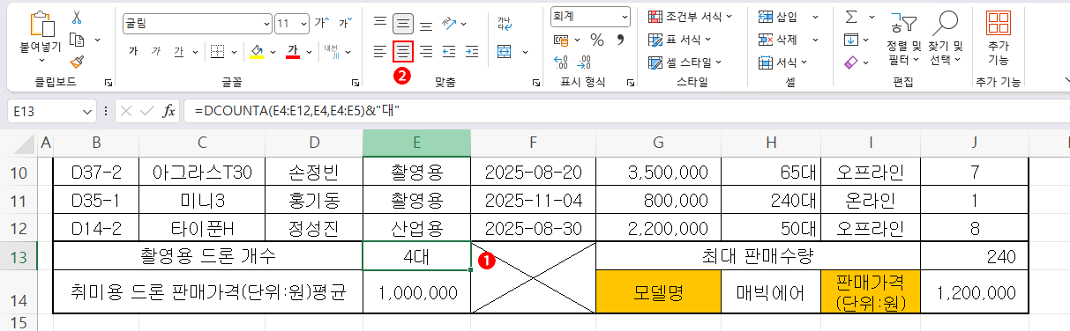This screenshot has height=331, width=1070.
Task: Click Decrease Decimal icon
Action: [584, 62]
